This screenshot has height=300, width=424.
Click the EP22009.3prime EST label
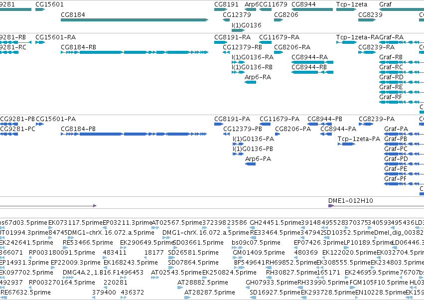point(76,263)
